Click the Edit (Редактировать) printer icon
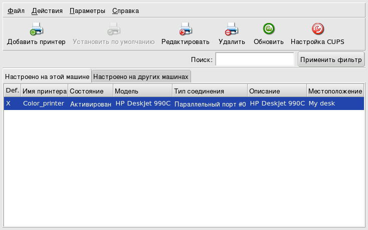Screen dimensions: 368x230 [185, 29]
